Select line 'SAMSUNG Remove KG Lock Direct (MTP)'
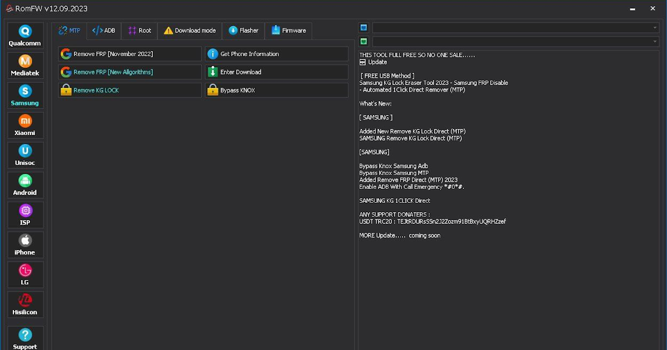Screen dimensions: 667x350 tap(410, 138)
